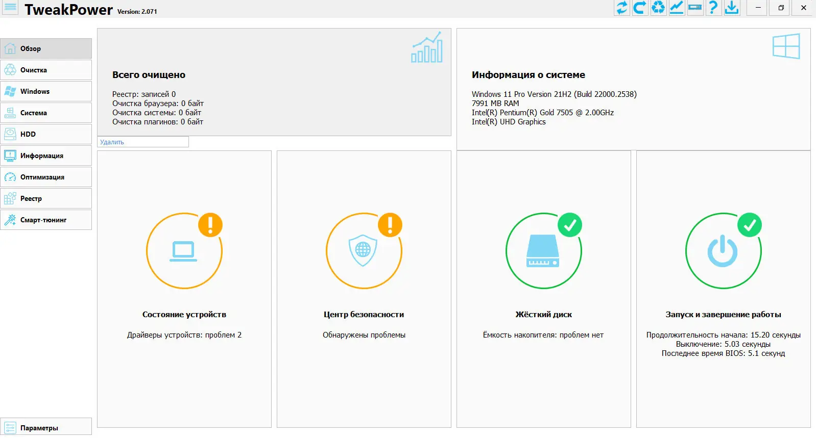
Task: Click the 'Информация о системе' heading
Action: click(529, 75)
